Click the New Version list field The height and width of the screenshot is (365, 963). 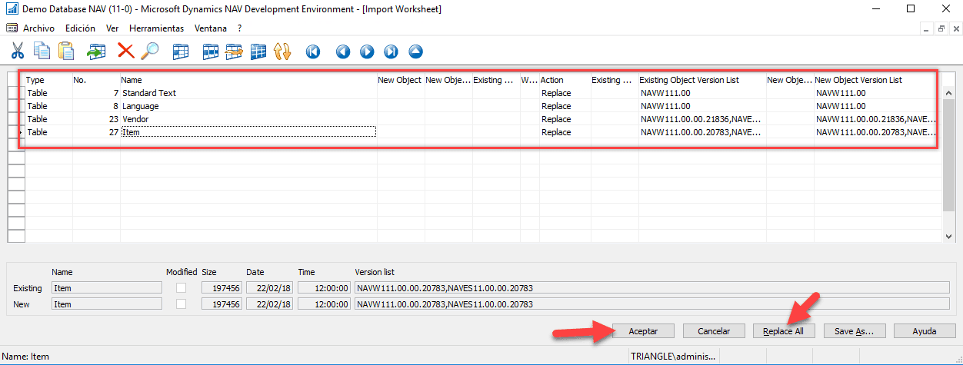(652, 304)
